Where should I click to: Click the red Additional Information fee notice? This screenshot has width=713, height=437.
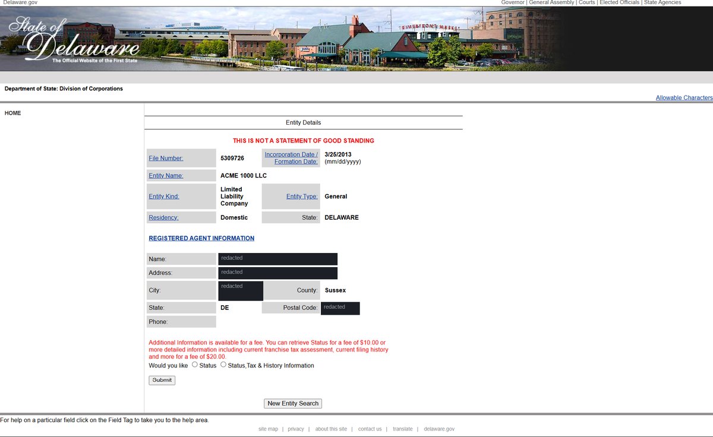coord(269,350)
